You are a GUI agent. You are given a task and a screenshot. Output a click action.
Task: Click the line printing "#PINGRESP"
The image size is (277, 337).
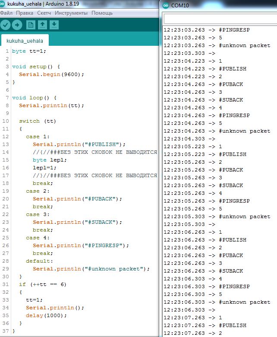[81, 245]
